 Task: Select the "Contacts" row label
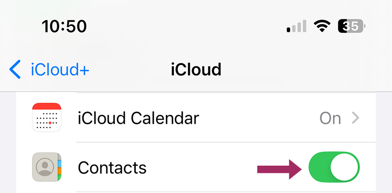point(112,168)
